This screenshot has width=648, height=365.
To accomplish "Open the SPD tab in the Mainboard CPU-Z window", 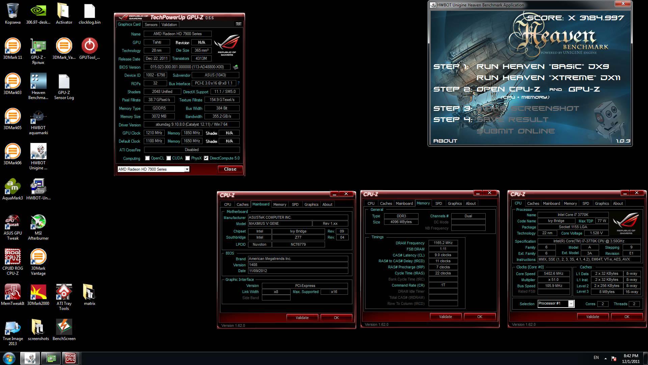I will [295, 204].
